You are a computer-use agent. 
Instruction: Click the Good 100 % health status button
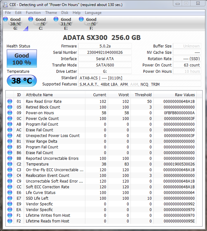22,59
